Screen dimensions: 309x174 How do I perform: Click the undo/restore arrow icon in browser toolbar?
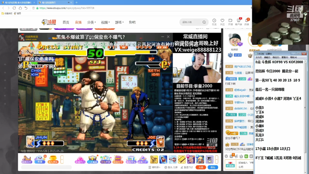click(26, 8)
